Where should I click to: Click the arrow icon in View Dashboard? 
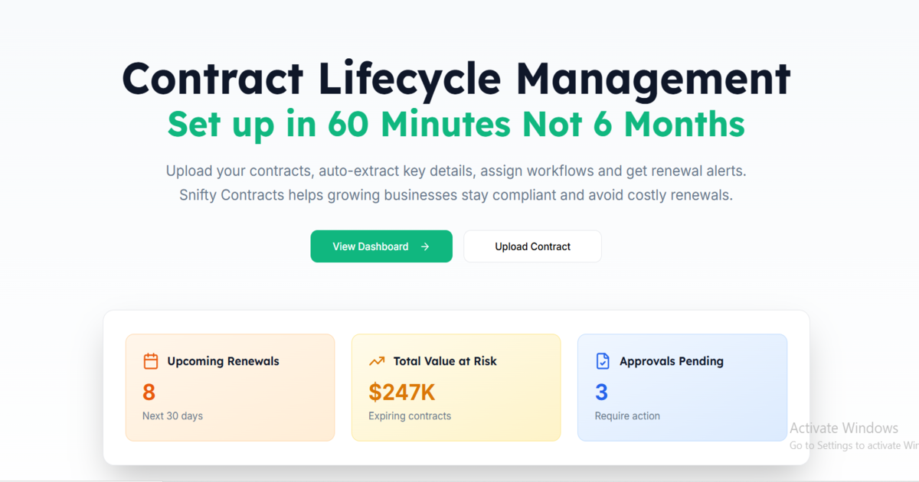425,246
